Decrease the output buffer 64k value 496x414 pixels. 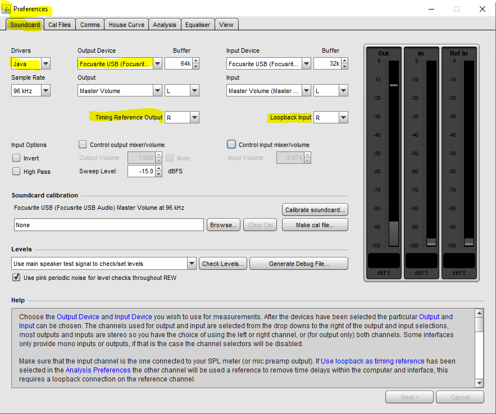click(x=196, y=67)
